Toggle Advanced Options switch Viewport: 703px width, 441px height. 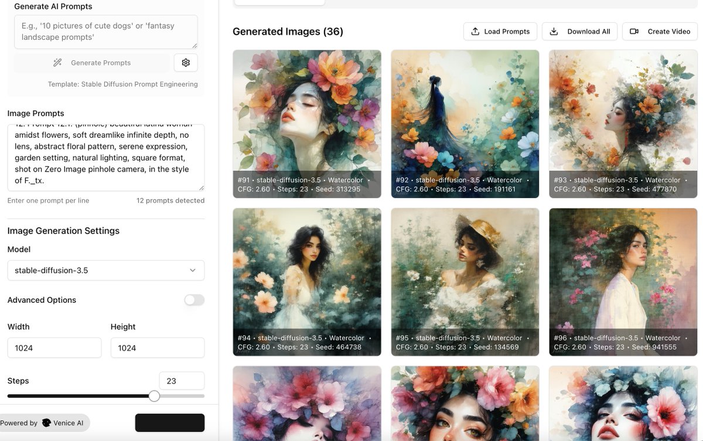[x=194, y=300]
